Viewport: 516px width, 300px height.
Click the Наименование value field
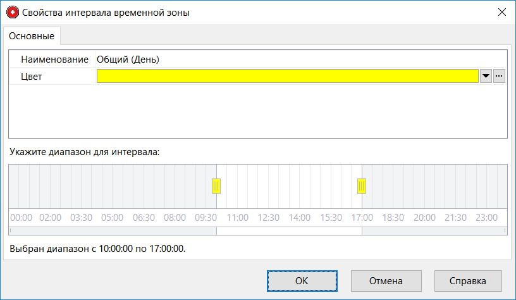300,59
